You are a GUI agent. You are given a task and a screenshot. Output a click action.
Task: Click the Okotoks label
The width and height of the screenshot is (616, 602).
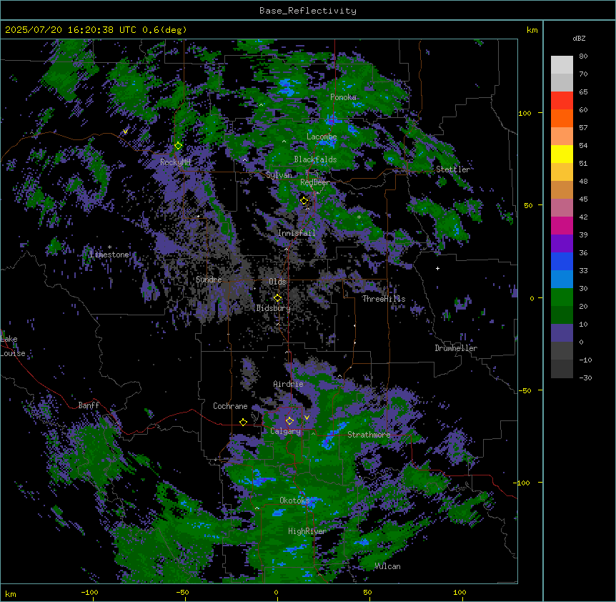(294, 500)
